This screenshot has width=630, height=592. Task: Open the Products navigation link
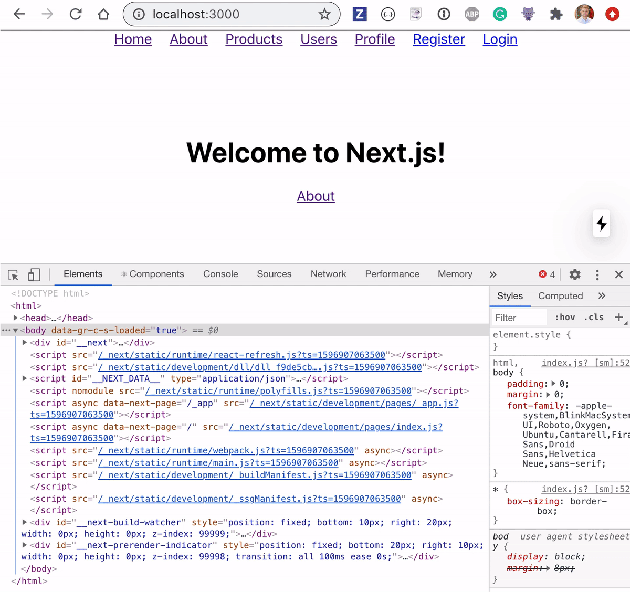point(254,39)
